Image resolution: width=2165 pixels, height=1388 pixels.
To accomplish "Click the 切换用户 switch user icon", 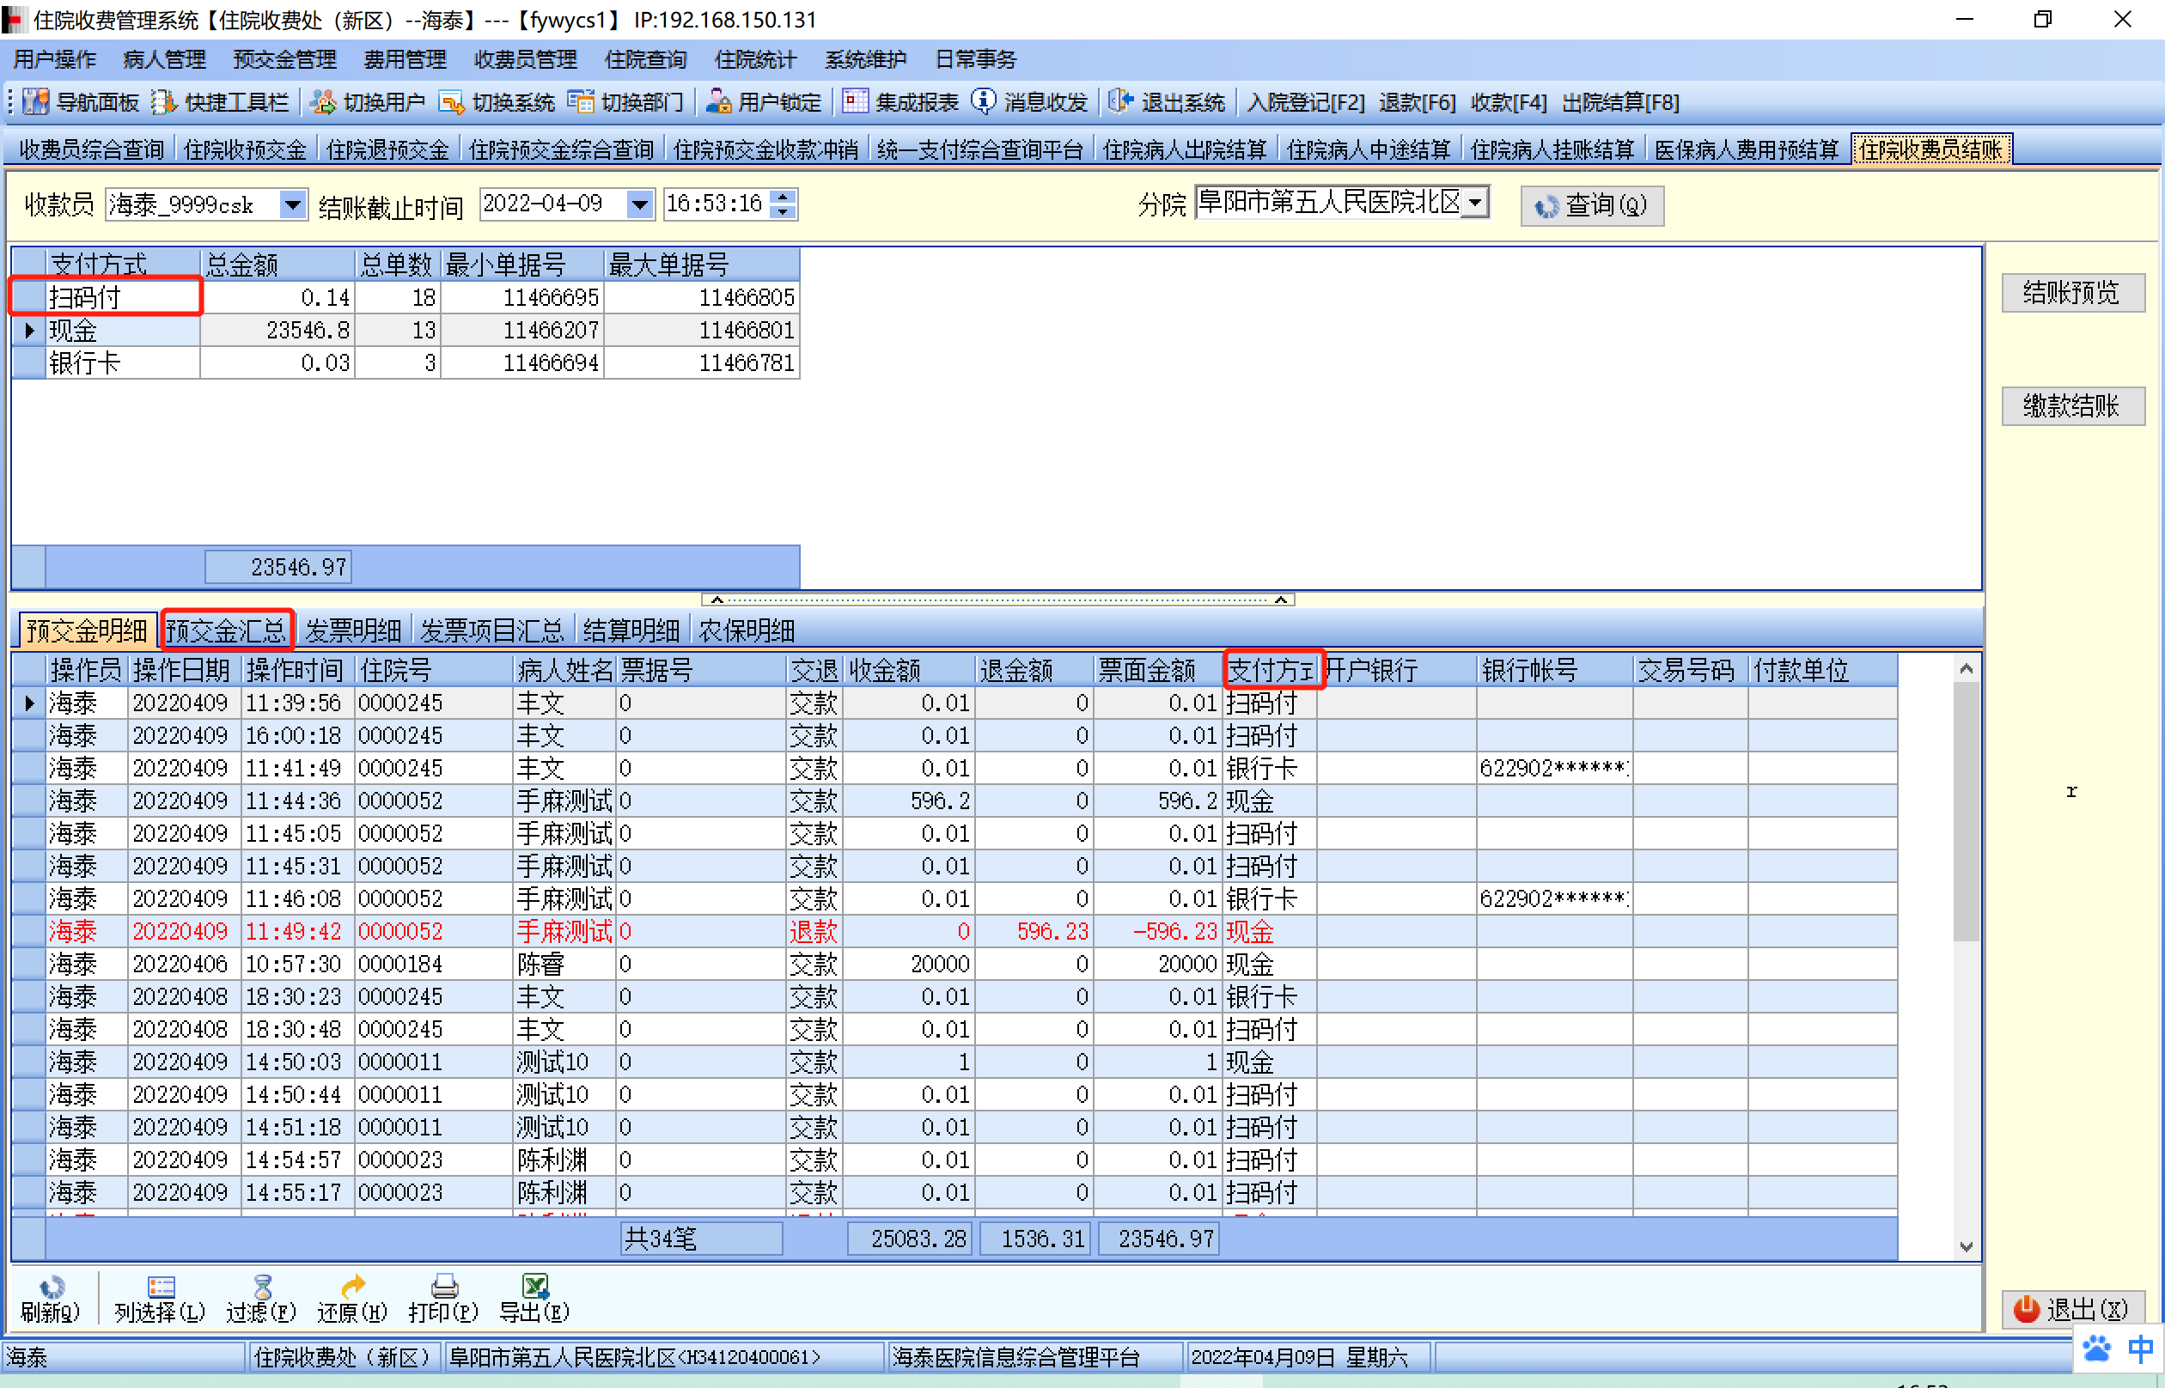I will click(323, 102).
